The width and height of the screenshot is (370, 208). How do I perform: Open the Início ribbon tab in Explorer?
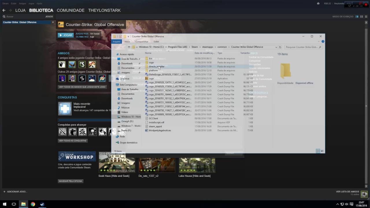pyautogui.click(x=127, y=42)
